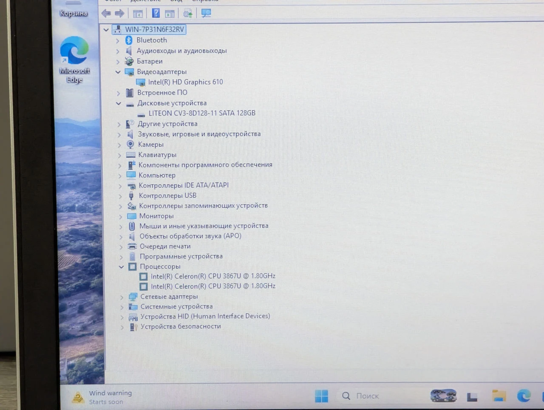Click the search highlight picture in taskbar
The width and height of the screenshot is (544, 410).
pos(443,396)
